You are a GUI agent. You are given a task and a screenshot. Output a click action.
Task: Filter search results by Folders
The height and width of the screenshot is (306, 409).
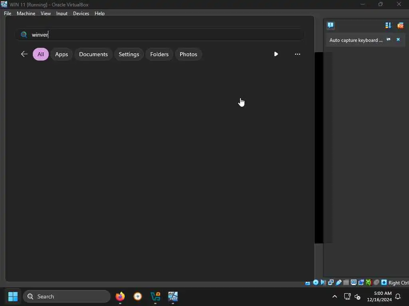(x=159, y=54)
